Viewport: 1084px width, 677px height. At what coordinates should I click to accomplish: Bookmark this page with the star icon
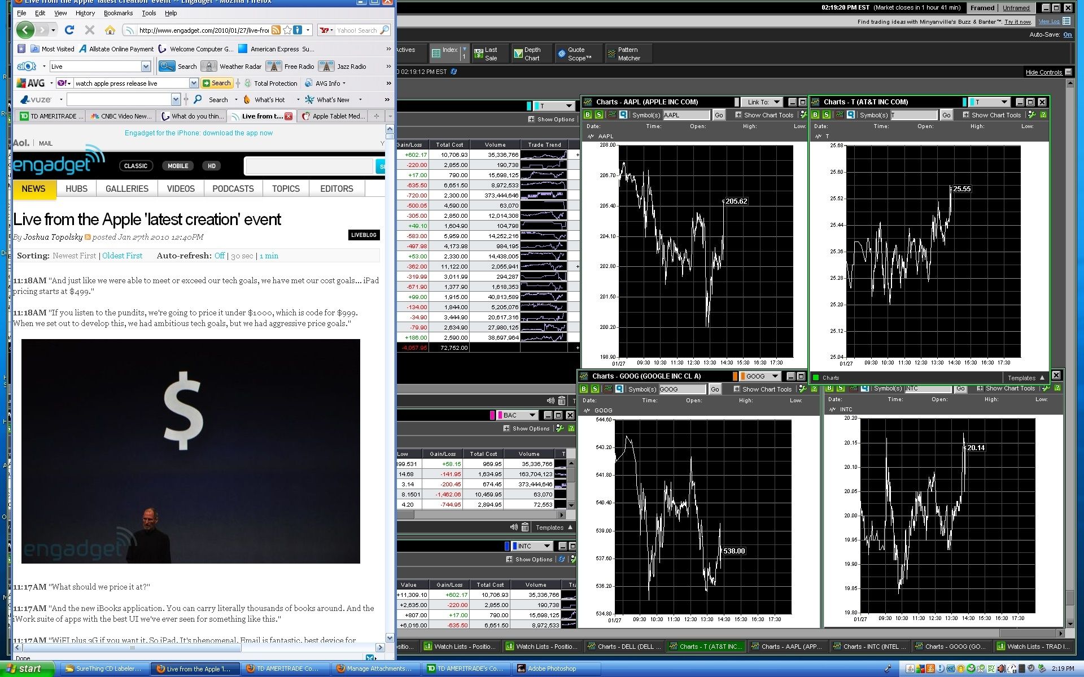[287, 30]
